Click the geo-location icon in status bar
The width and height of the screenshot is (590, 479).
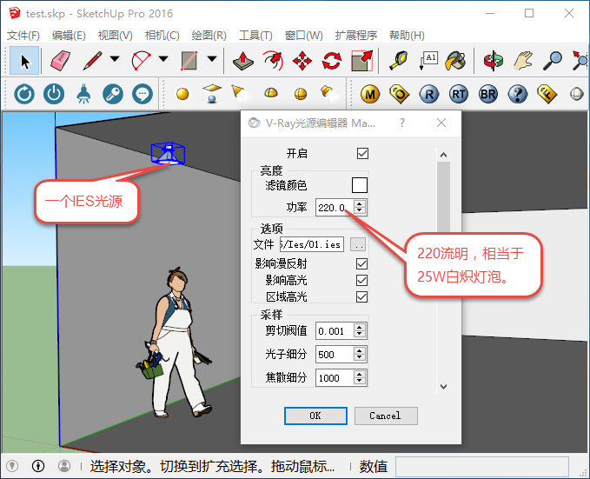[12, 466]
